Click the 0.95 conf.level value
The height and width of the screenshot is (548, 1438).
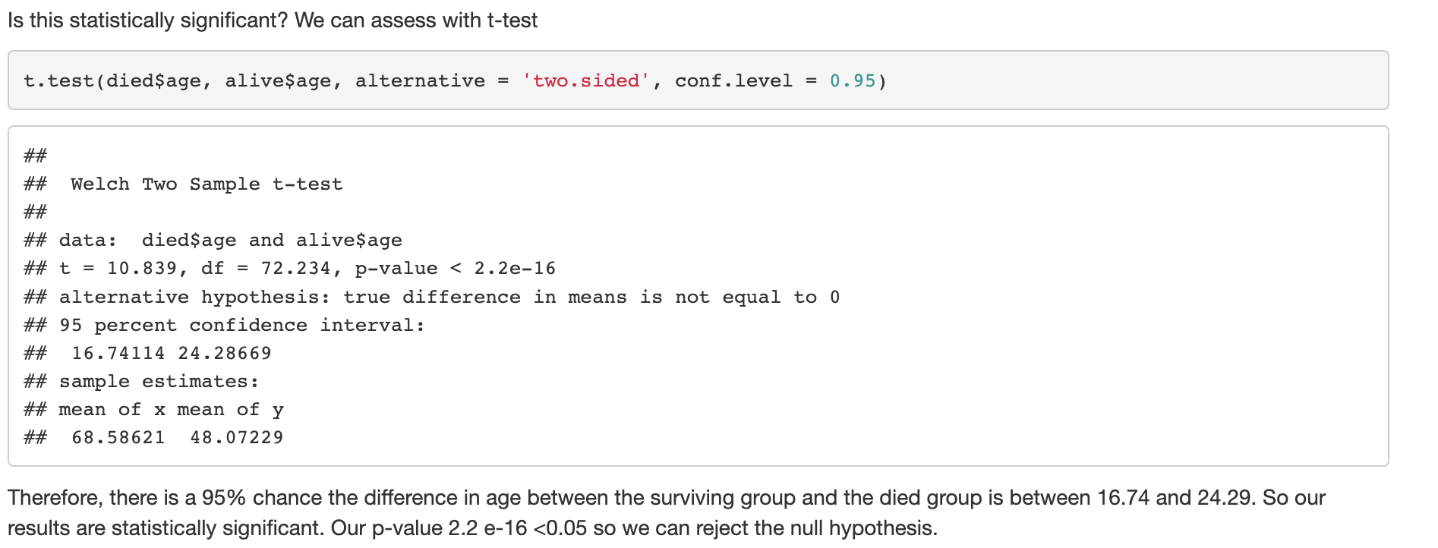(x=853, y=80)
